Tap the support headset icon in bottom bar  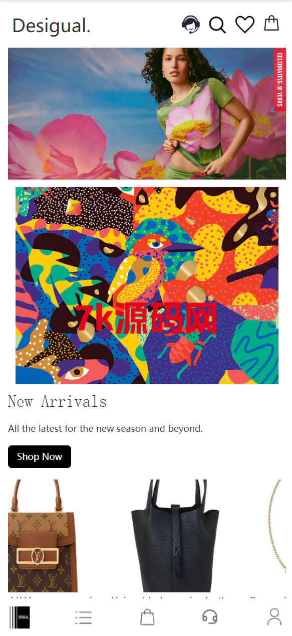tap(210, 617)
